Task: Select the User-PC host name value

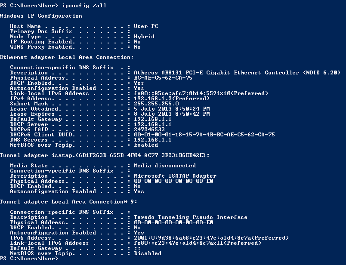Action: 146,26
